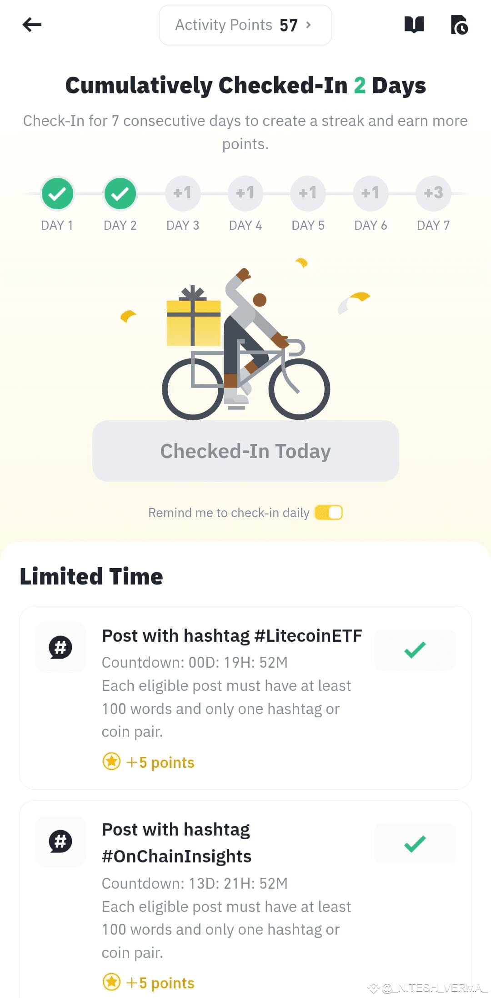
Task: Tap the Day 5 +1 reward circle
Action: click(308, 194)
